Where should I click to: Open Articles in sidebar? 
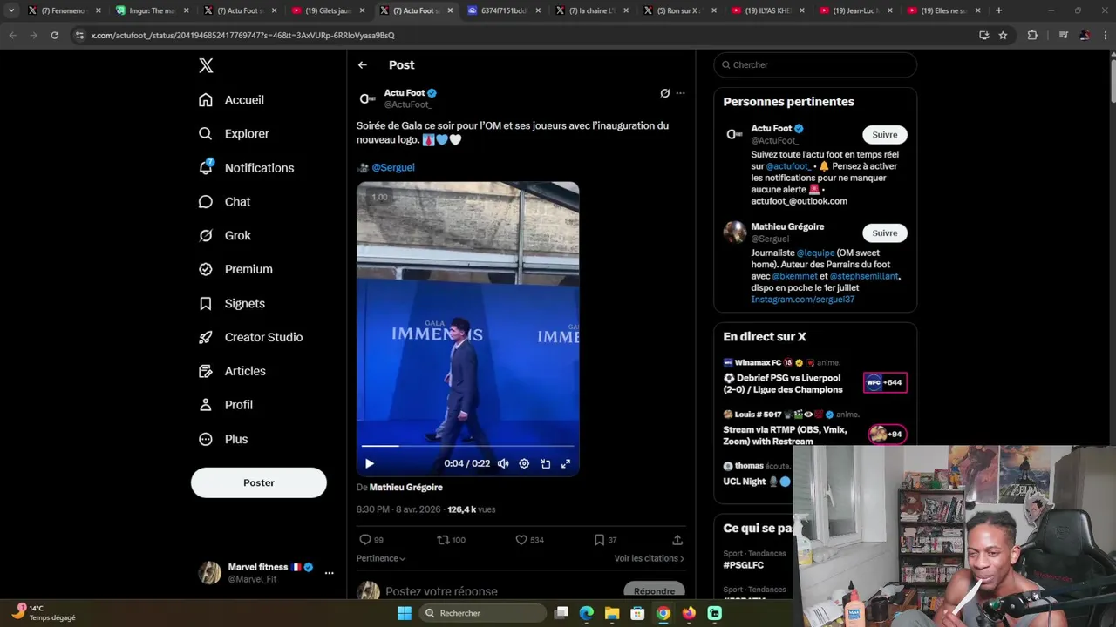[232, 371]
